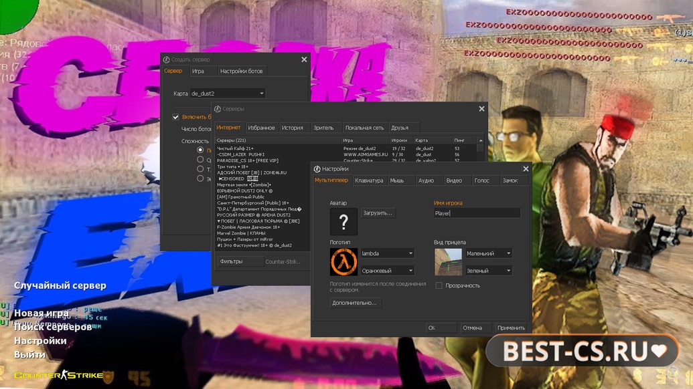Select the difficulty radio button starting with Э
693x389 pixels.
coord(200,178)
